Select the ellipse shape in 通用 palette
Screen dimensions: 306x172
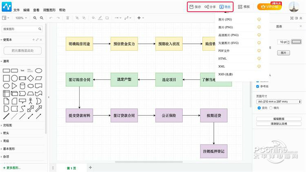[x=38, y=70]
